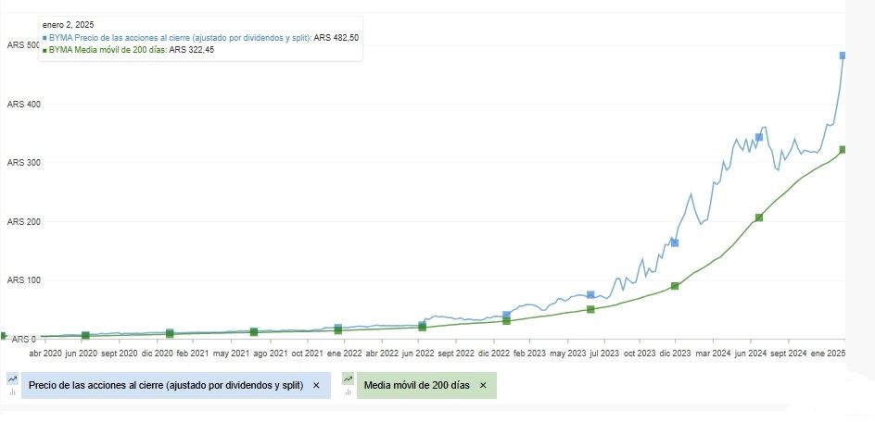This screenshot has width=875, height=422.
Task: Select bar chart icon for Media móvil series
Action: tap(348, 391)
